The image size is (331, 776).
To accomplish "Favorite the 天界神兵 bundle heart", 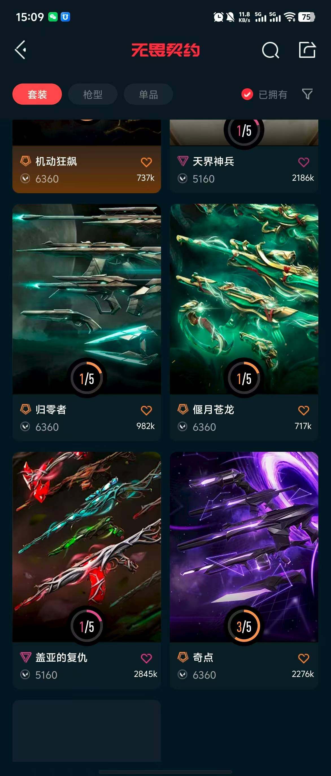I will click(303, 162).
